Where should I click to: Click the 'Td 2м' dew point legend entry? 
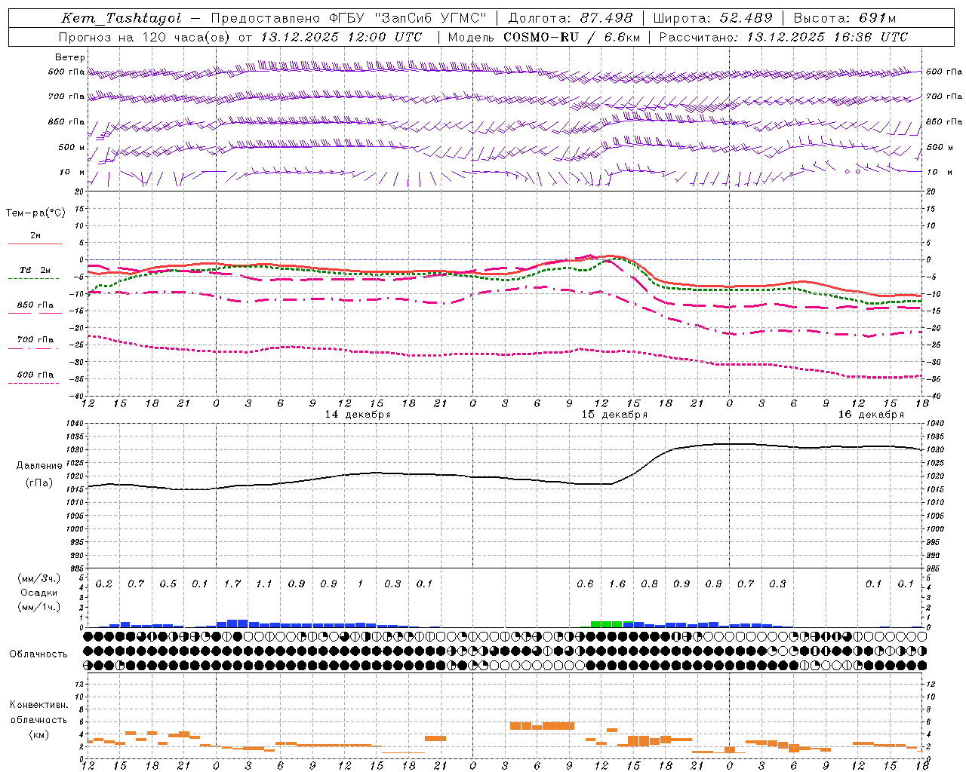pos(35,270)
